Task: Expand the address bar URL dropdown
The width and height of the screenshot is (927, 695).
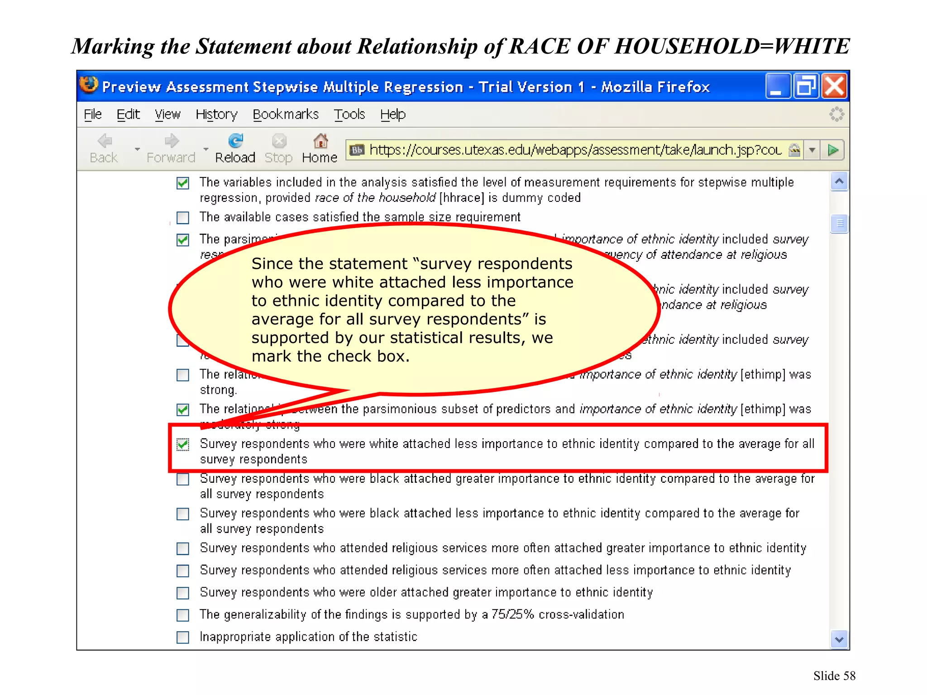Action: click(x=812, y=150)
